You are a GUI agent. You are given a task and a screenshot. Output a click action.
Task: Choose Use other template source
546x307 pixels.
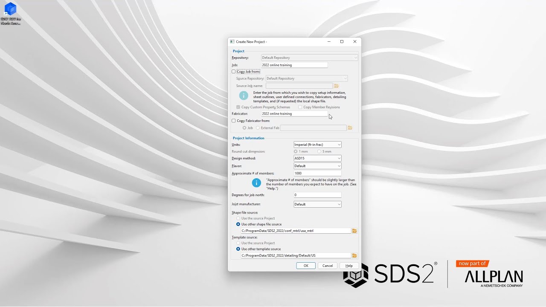click(238, 249)
